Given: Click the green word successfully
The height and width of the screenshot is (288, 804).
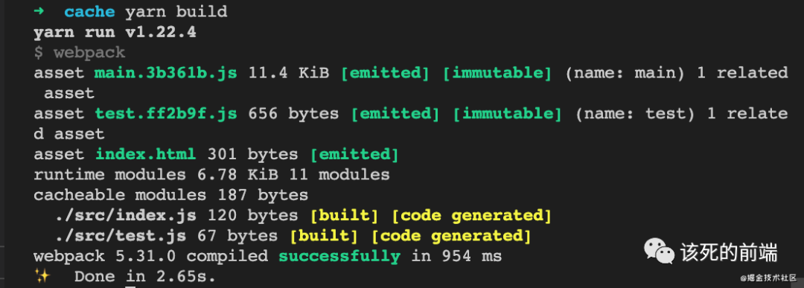Looking at the screenshot, I should 339,256.
